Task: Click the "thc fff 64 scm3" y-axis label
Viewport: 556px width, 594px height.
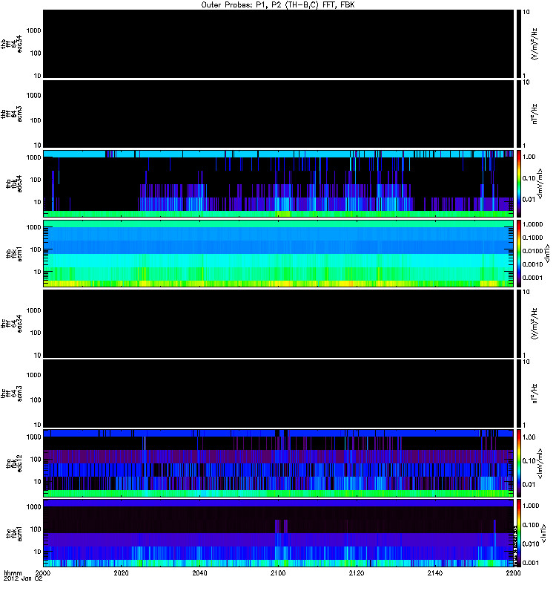Action: tap(11, 394)
